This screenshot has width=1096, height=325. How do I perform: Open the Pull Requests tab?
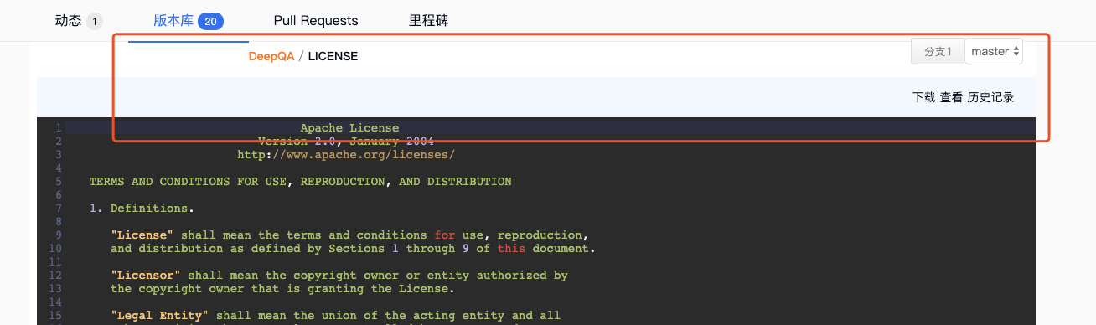point(316,21)
